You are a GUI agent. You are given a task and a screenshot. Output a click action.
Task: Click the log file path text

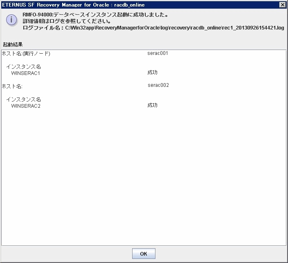point(175,28)
